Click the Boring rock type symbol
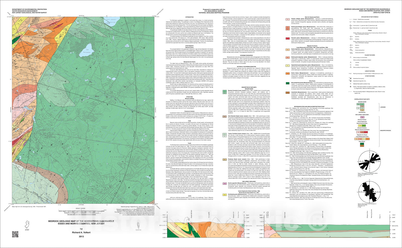Viewport: 402px width, 248px height. tap(350, 86)
